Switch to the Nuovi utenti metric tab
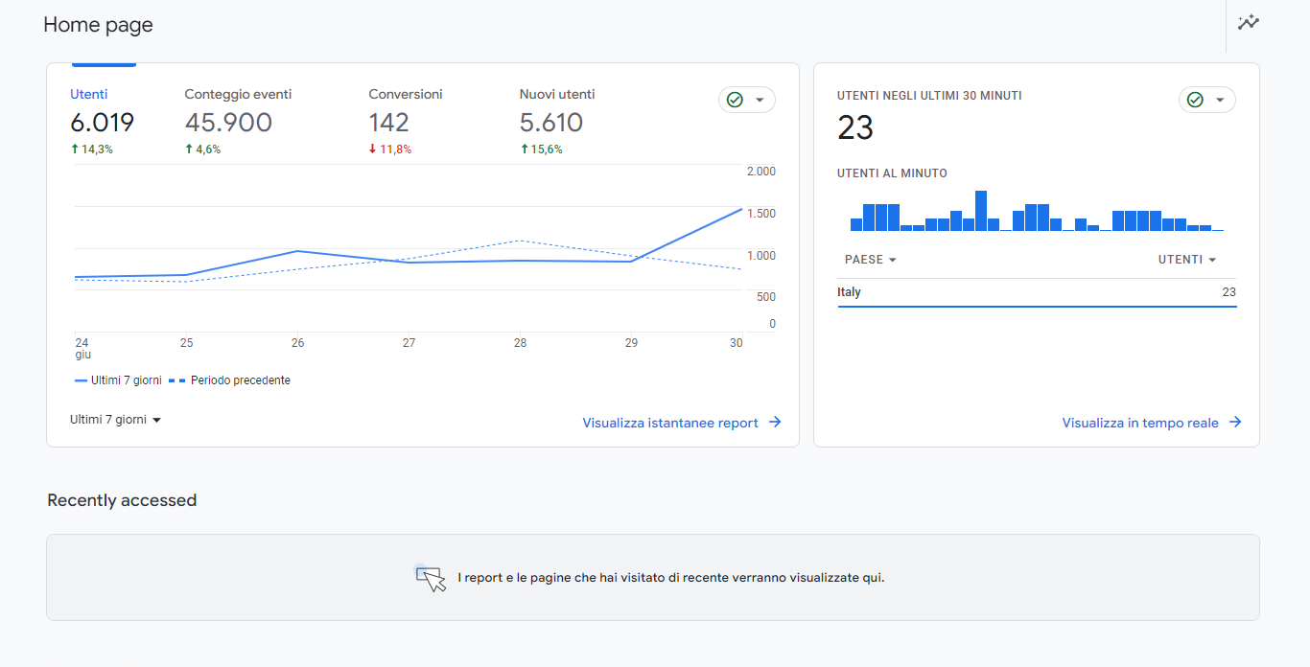 (556, 123)
